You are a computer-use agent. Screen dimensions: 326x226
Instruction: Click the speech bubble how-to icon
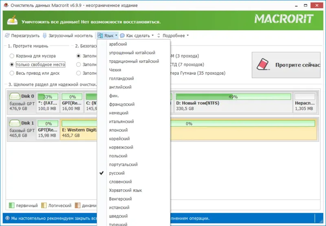click(122, 35)
